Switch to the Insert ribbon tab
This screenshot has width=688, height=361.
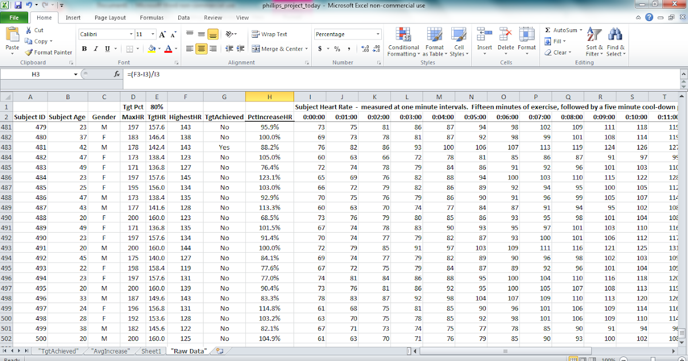(x=73, y=18)
